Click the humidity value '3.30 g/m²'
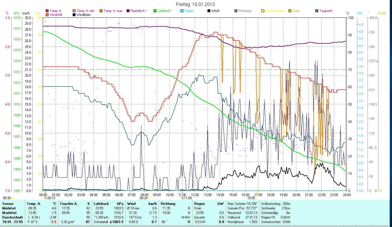The height and width of the screenshot is (227, 392). coord(68,222)
